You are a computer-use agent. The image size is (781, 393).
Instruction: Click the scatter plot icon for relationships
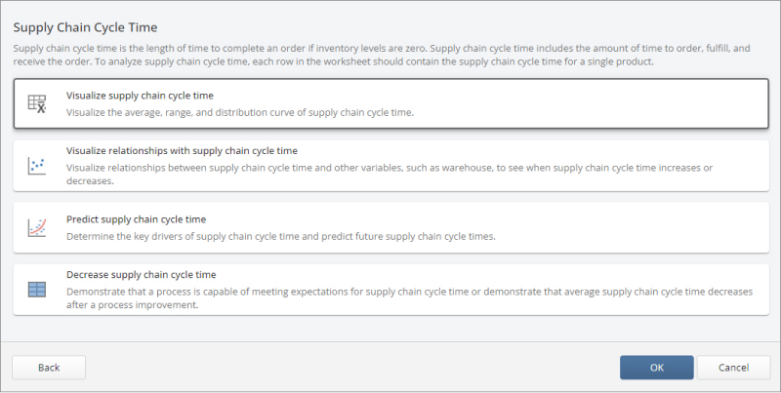click(37, 166)
